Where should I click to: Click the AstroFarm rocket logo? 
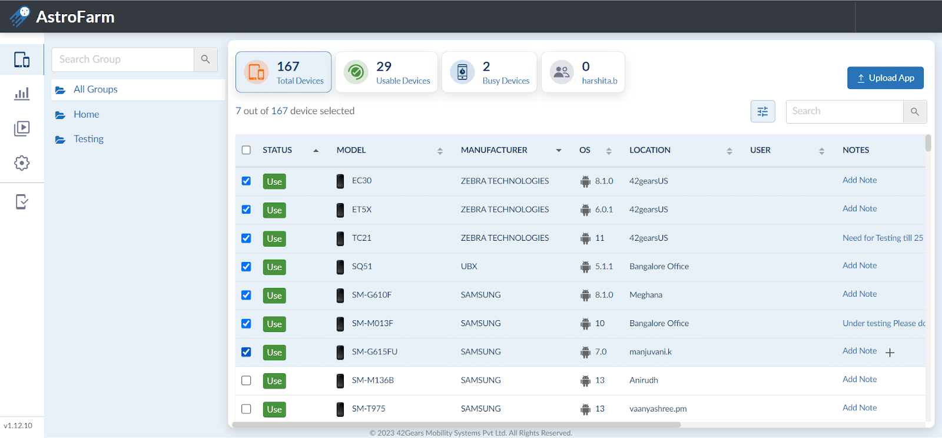pos(19,16)
